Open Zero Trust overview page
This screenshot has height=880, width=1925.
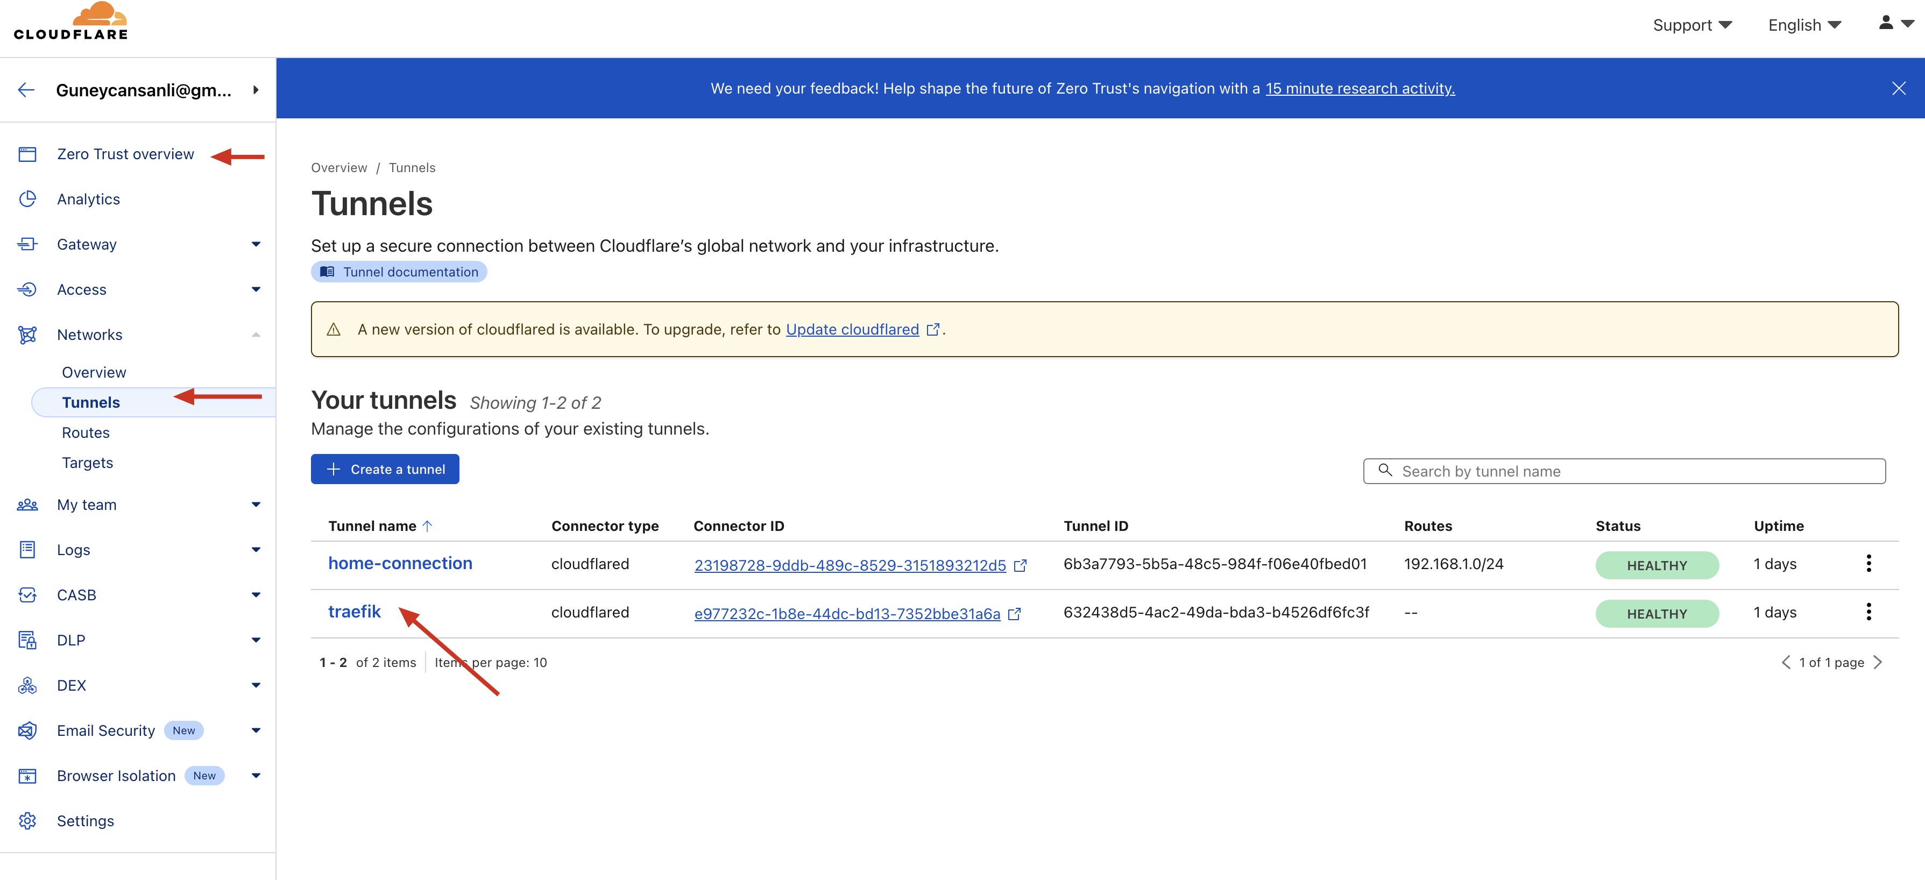125,154
